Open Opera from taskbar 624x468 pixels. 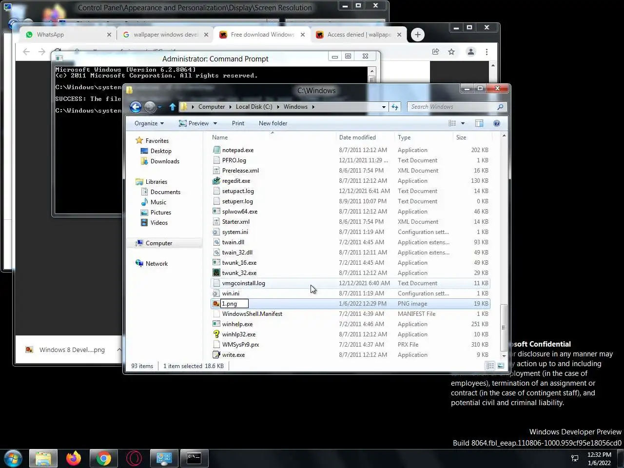[x=134, y=459]
